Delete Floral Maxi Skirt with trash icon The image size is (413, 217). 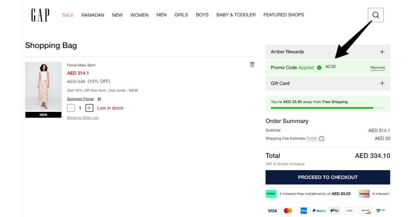[x=252, y=64]
